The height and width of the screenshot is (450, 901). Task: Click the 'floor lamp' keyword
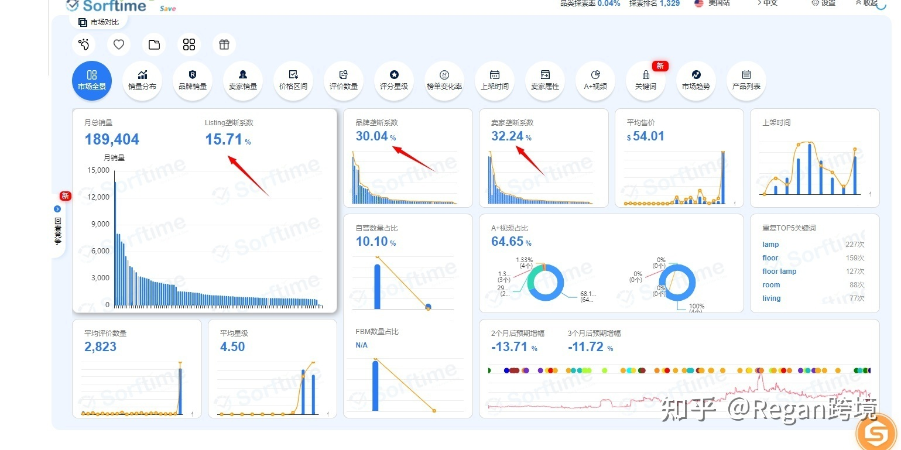(x=779, y=272)
